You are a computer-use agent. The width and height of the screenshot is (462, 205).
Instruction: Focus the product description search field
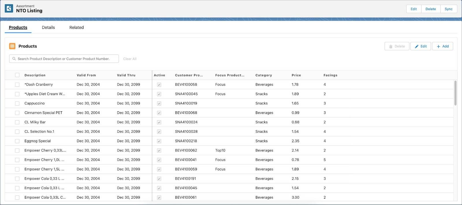64,59
